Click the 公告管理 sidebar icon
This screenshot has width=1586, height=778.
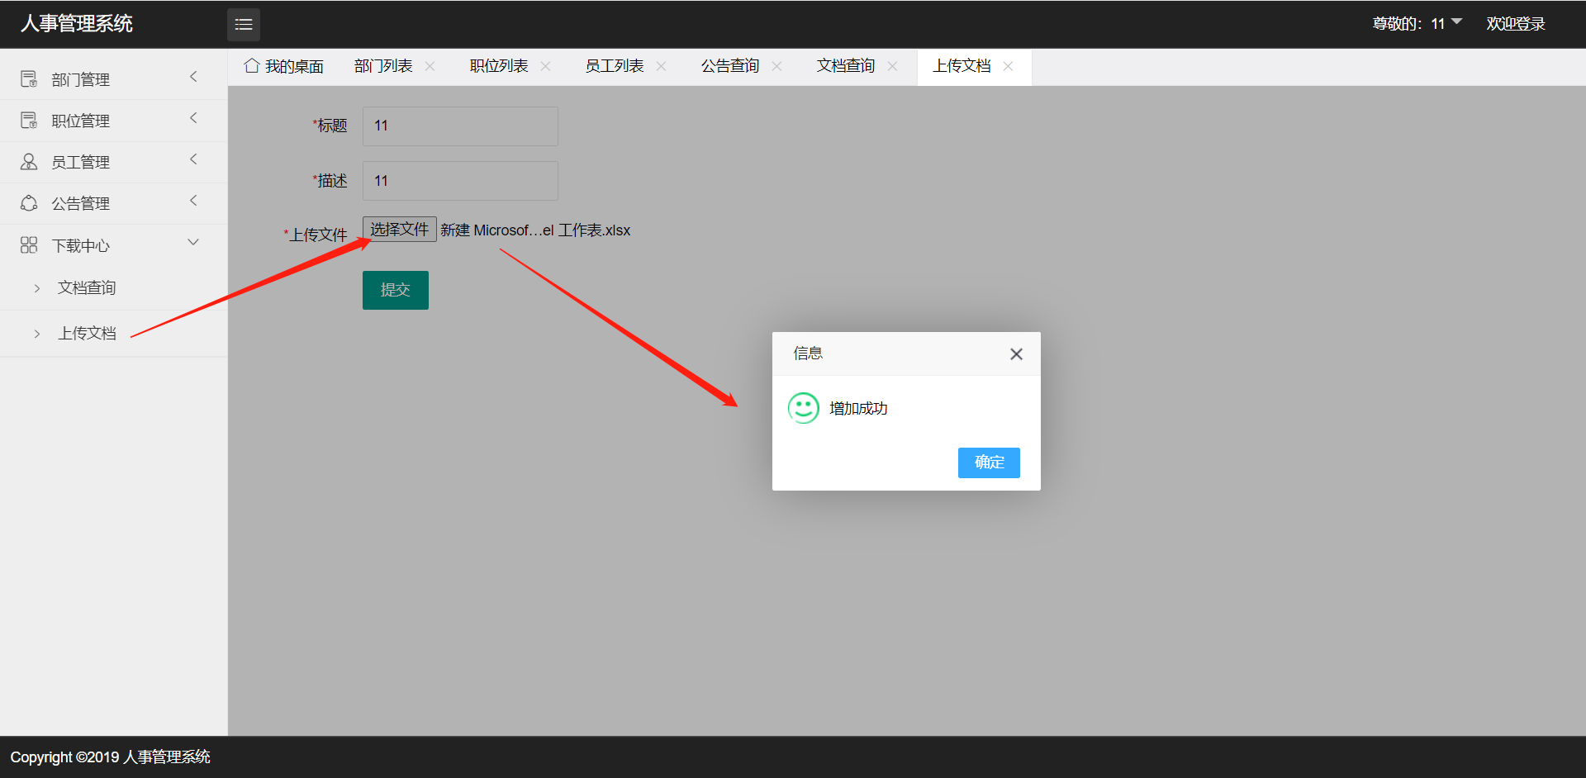(x=29, y=203)
